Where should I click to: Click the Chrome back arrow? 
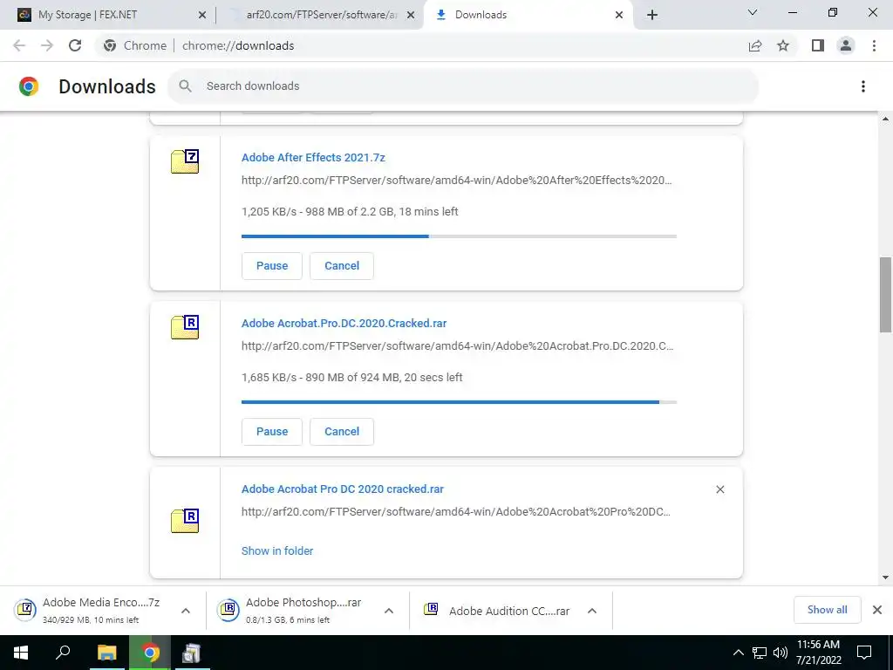19,45
